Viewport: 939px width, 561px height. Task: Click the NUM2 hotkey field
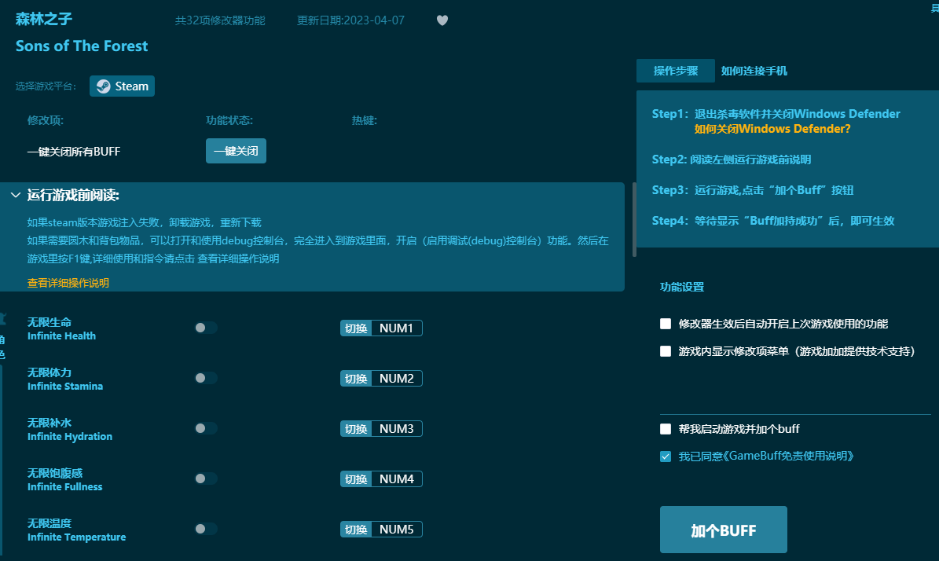point(397,379)
